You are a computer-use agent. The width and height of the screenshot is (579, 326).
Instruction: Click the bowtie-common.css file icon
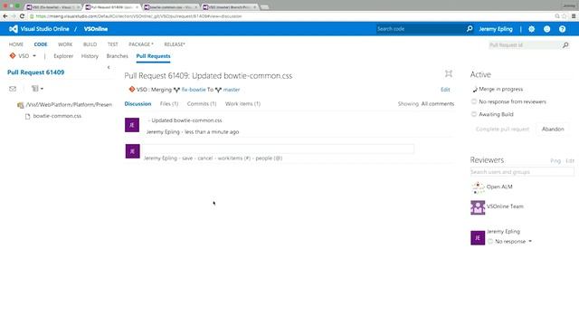coord(27,116)
